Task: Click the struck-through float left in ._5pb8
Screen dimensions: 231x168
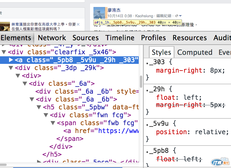Action: point(179,159)
